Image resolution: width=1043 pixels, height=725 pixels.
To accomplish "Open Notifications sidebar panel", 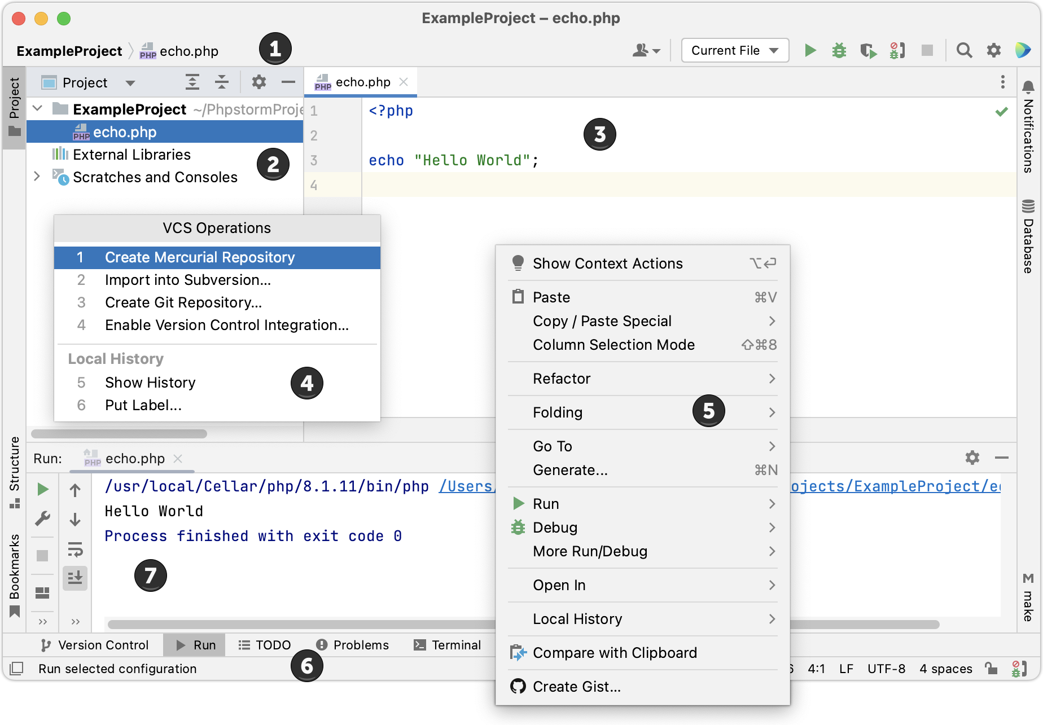I will tap(1028, 127).
